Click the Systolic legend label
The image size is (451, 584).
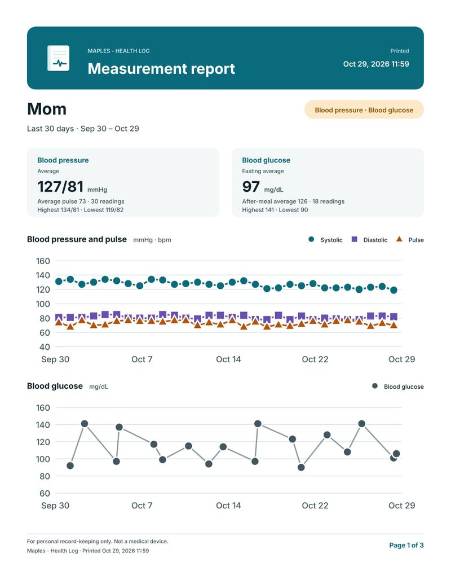[331, 240]
